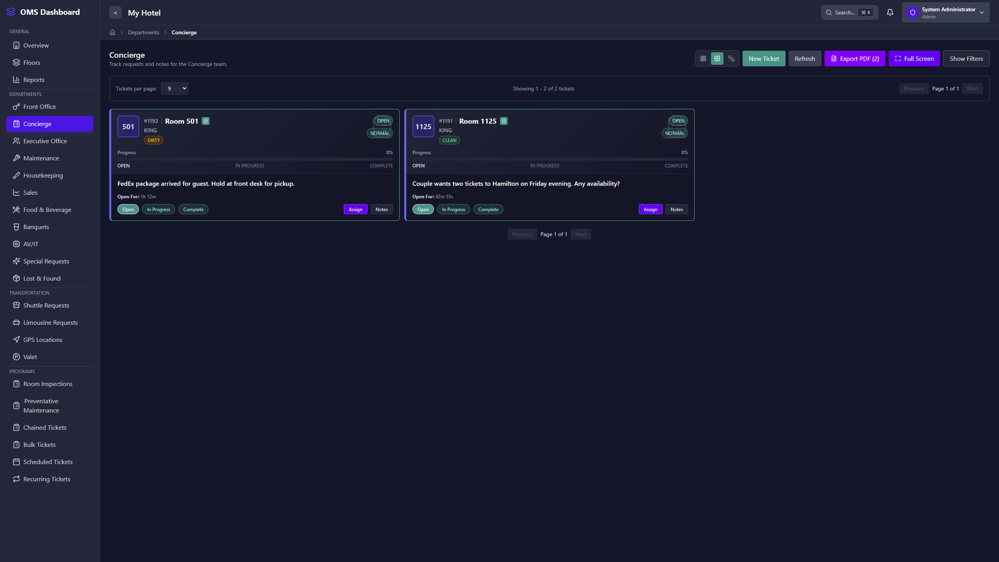Image resolution: width=999 pixels, height=562 pixels.
Task: Click the clipboard icon beside Room 1125
Action: [503, 121]
